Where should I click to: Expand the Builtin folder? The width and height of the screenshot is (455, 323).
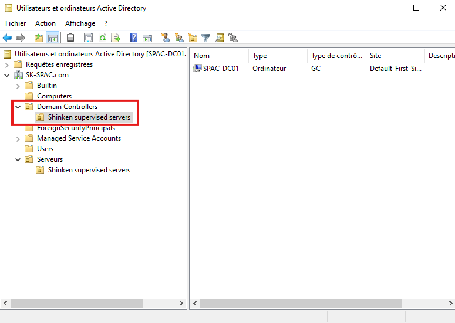(18, 86)
